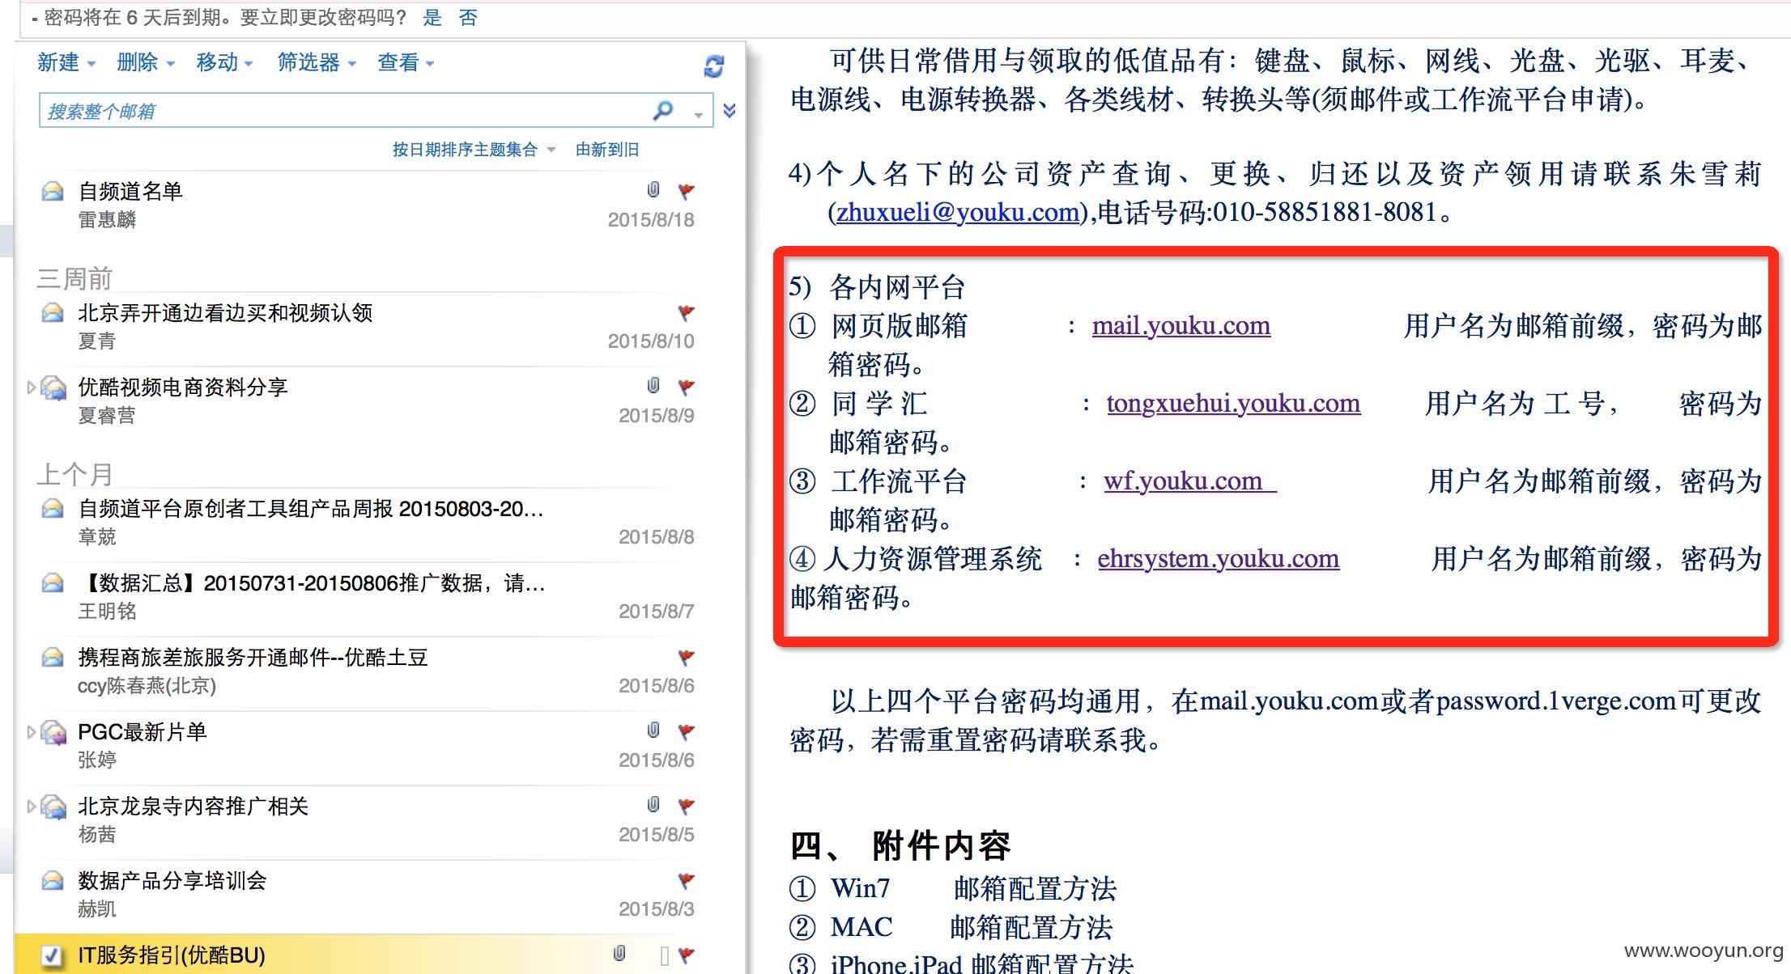Click envelope icon of 自频道名单 message
Screen dimensions: 1791x974
[x=53, y=192]
